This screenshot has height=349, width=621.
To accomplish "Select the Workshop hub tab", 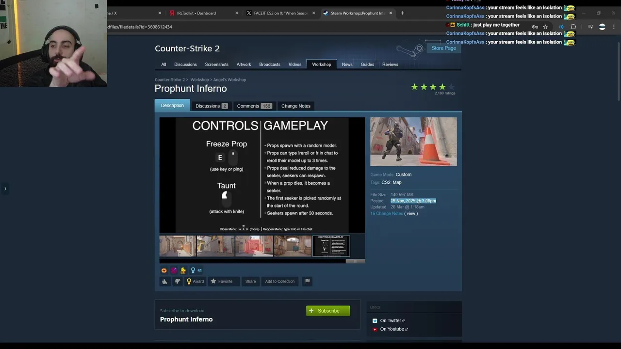I will tap(322, 64).
